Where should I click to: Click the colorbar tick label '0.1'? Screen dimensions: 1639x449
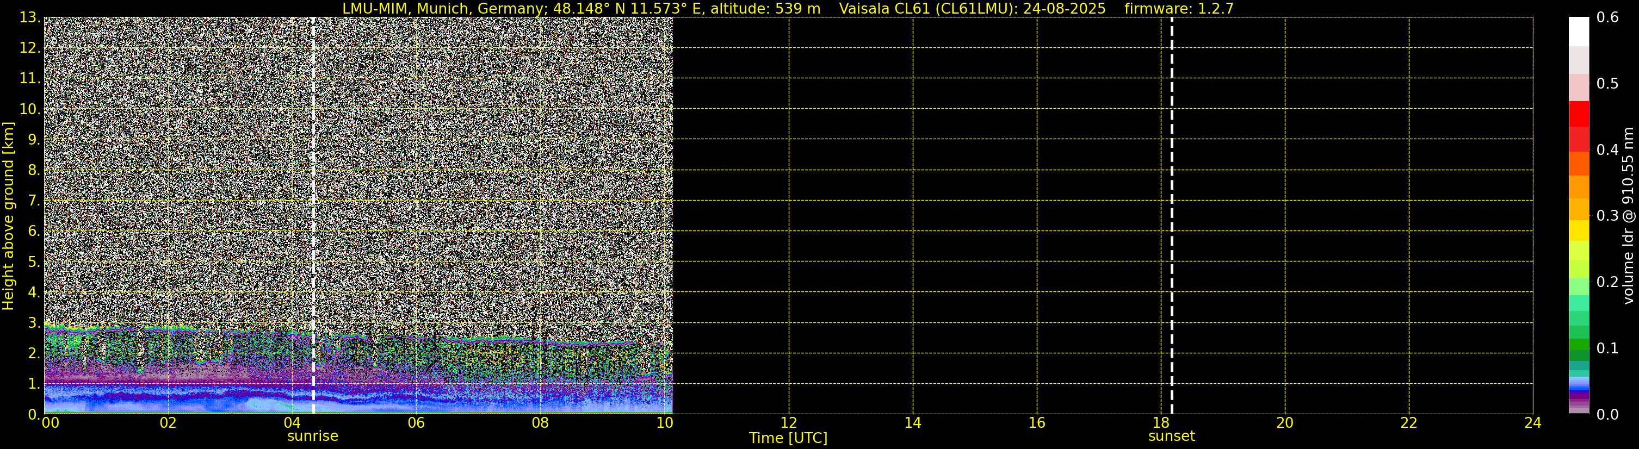click(x=1608, y=348)
